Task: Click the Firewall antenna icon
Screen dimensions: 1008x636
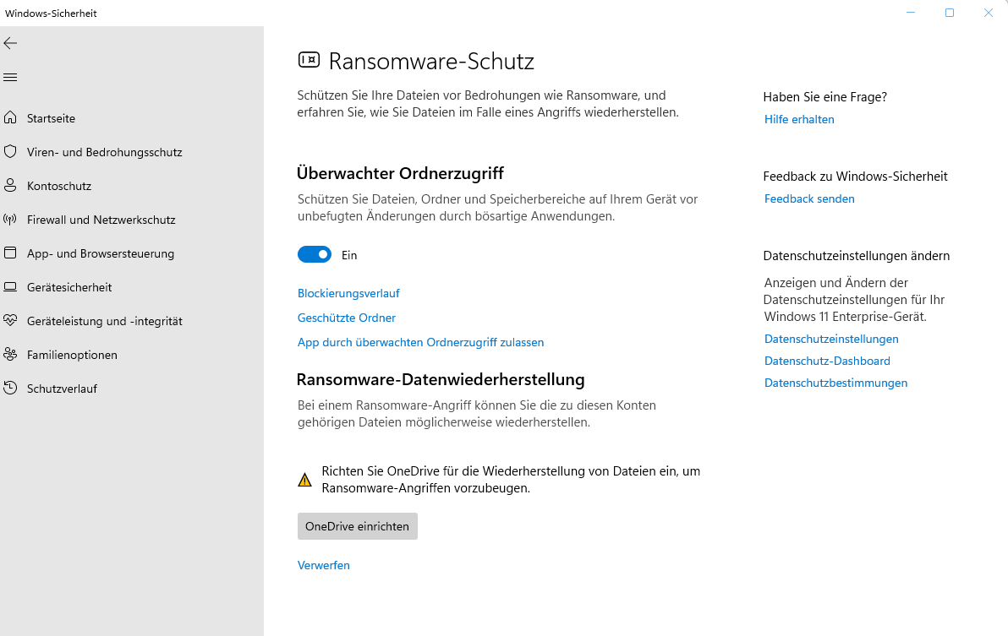Action: (10, 220)
